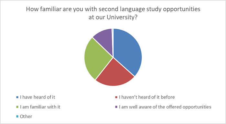Click the word 'University' in the title

(120, 17)
